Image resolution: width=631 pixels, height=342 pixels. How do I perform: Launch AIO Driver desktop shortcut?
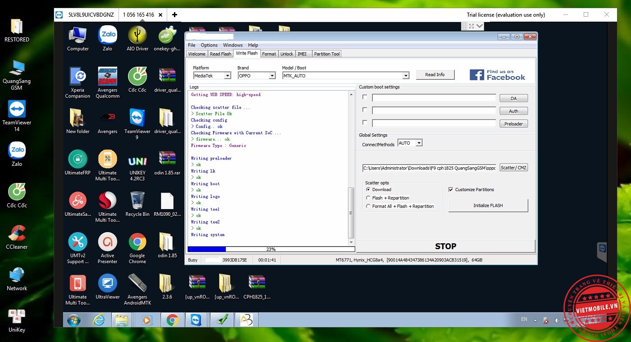tap(137, 39)
